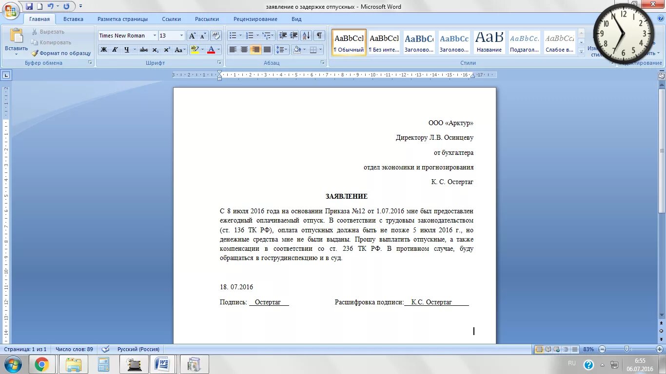Toggle align right paragraph button
Screen dimensions: 666x374
pos(255,50)
